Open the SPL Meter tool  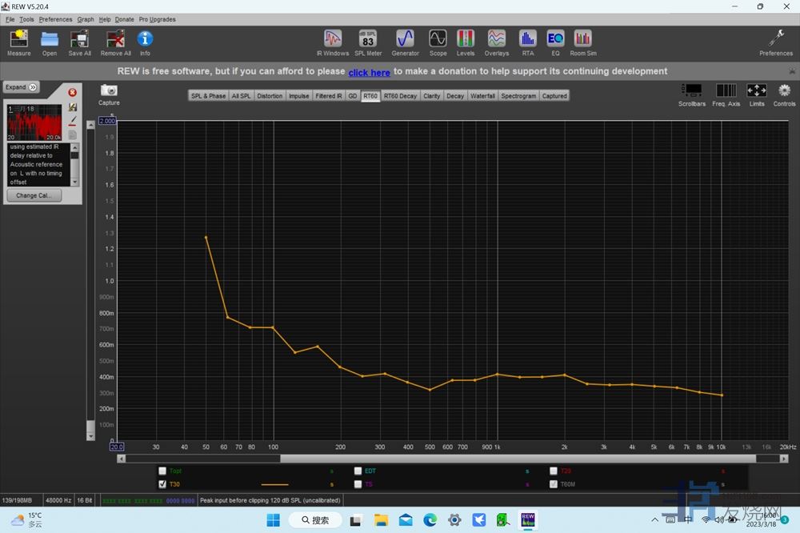(x=368, y=42)
